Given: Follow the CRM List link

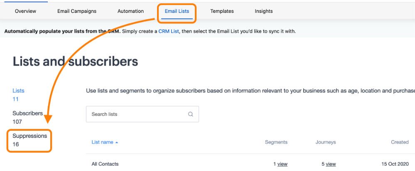Looking at the screenshot, I should point(169,32).
